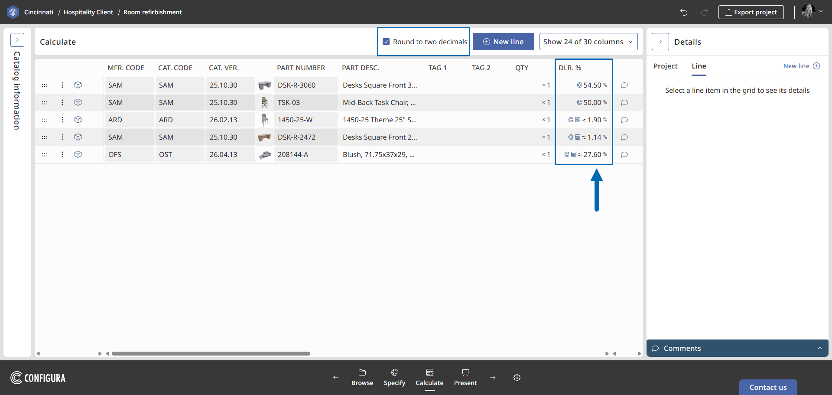This screenshot has width=832, height=395.
Task: Open three-dot menu of DSK-R-3060 row
Action: (62, 85)
